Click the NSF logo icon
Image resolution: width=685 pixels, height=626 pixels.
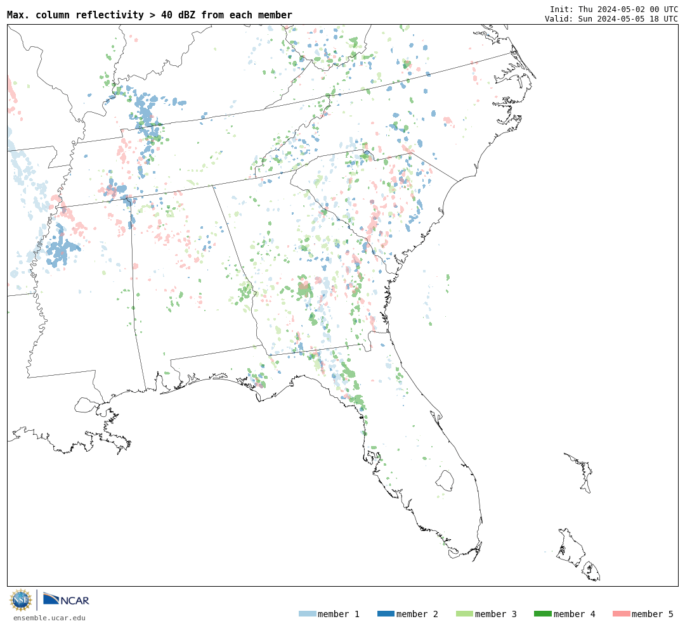click(x=21, y=600)
